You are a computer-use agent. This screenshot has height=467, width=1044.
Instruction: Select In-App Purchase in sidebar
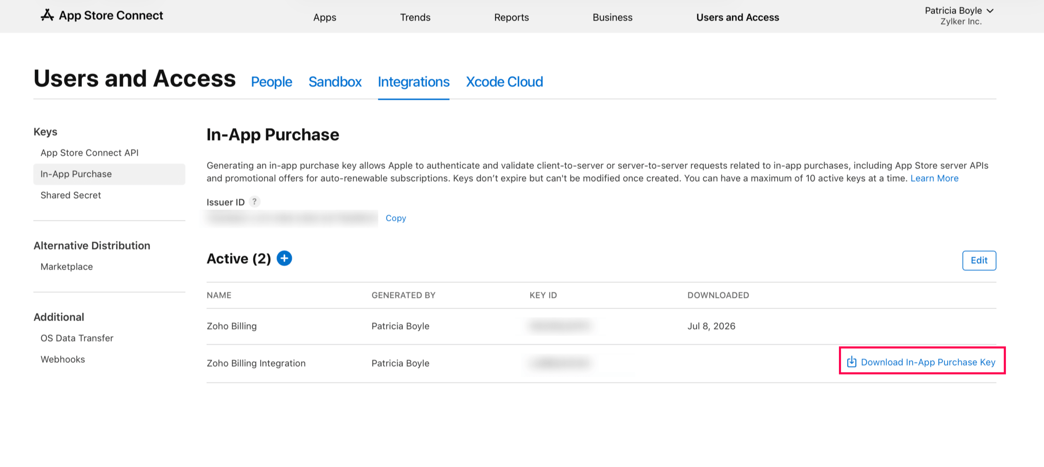point(109,174)
